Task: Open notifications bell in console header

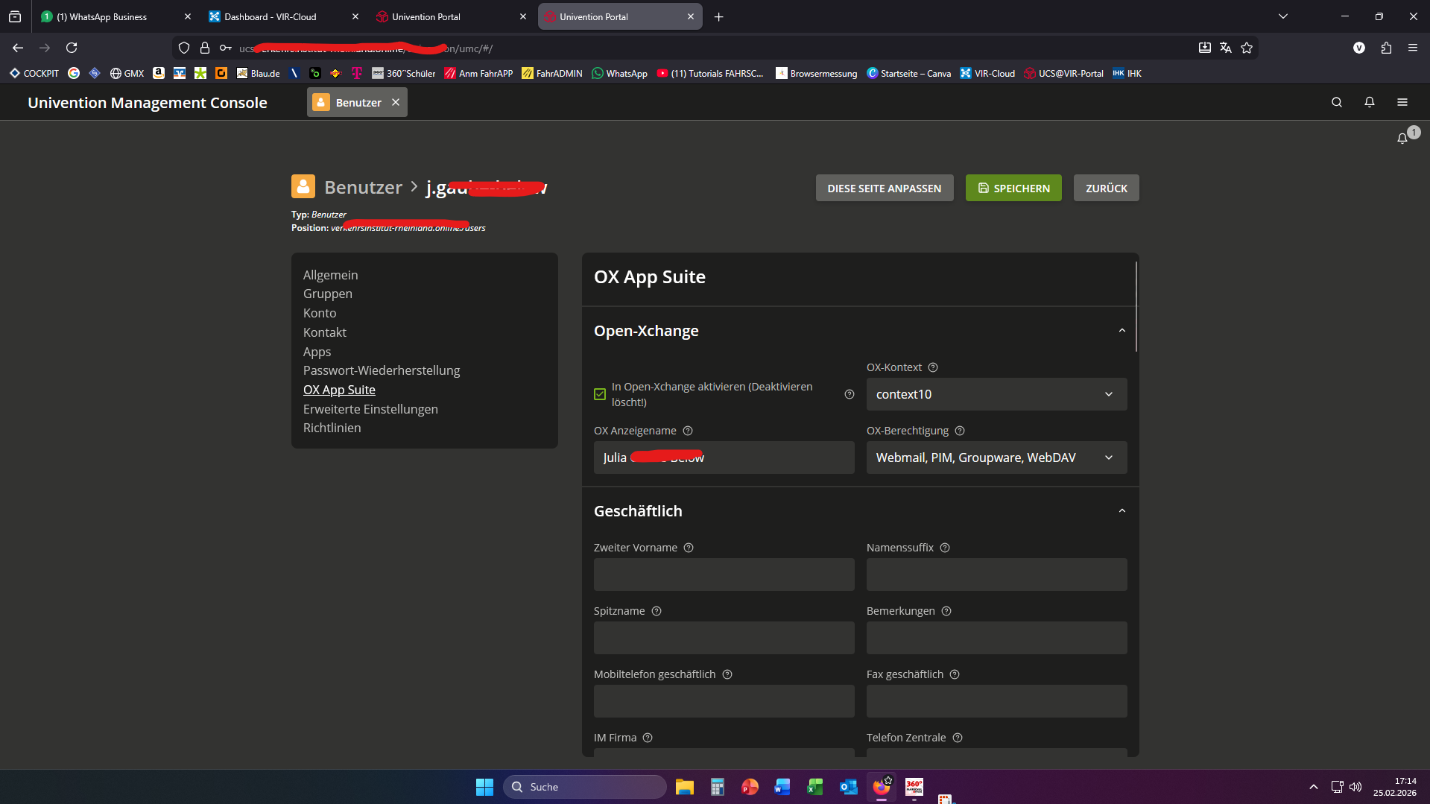Action: 1369,102
